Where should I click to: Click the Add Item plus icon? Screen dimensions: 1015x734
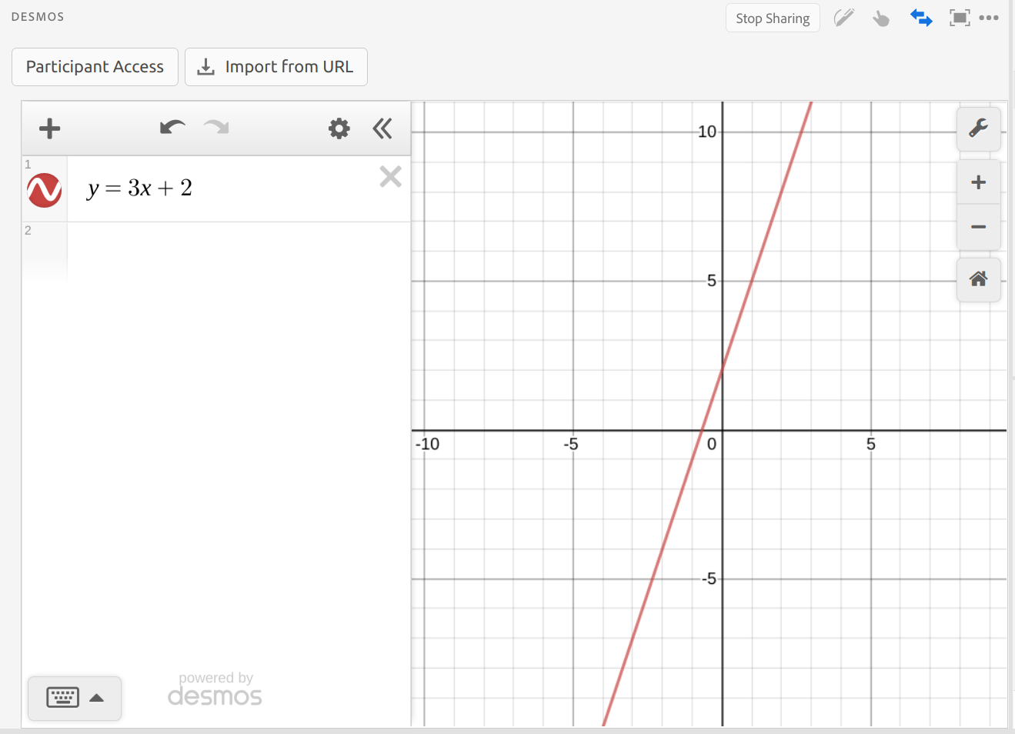pos(50,128)
